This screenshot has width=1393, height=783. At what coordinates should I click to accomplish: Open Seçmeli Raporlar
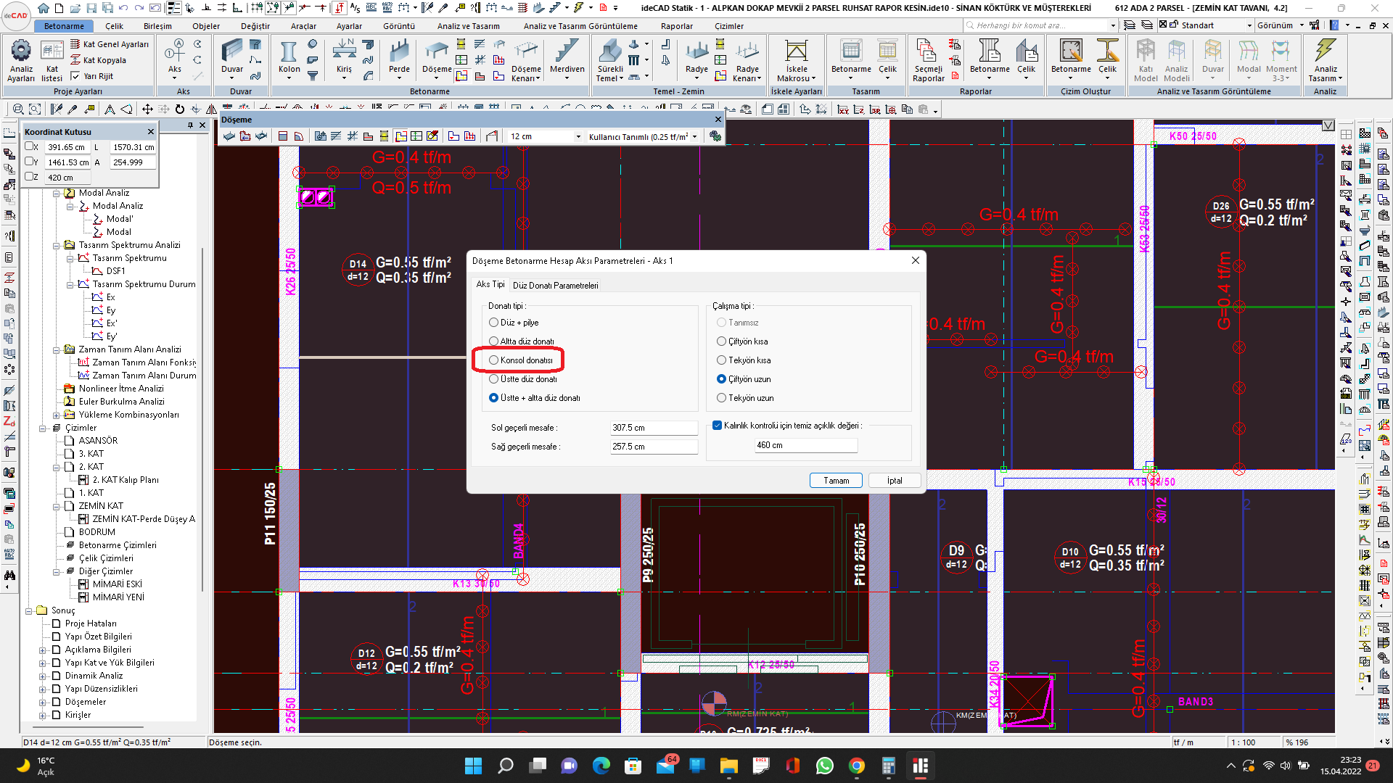[x=928, y=59]
